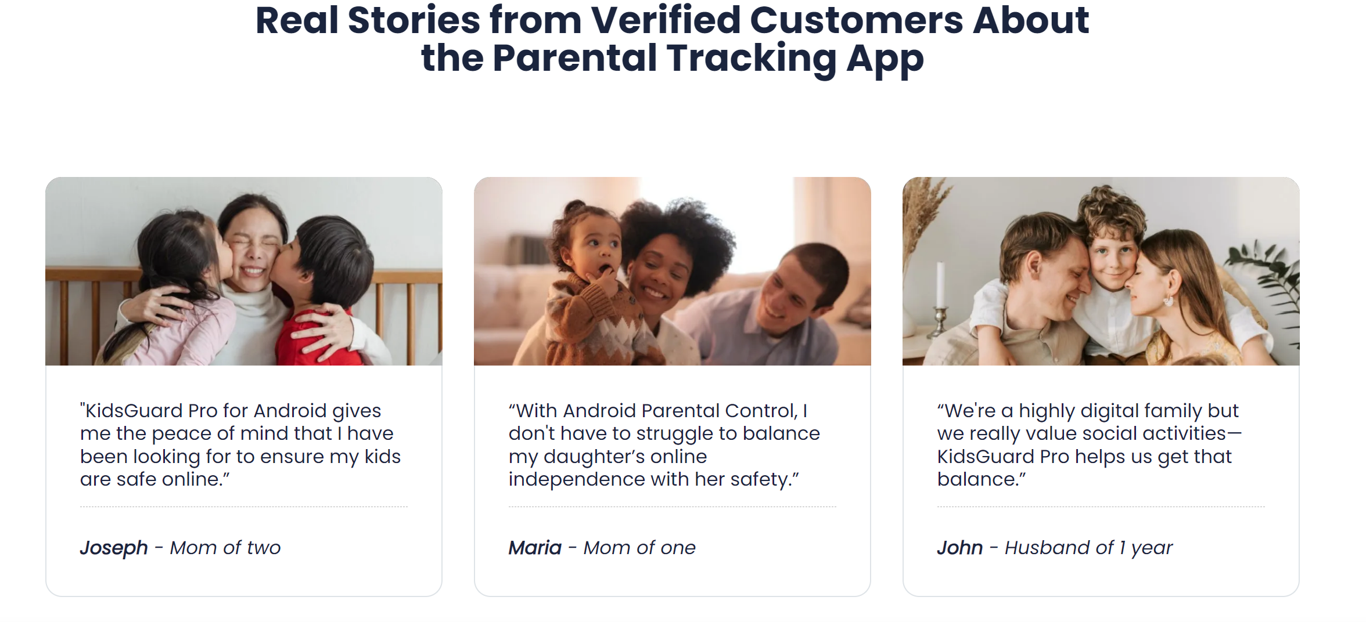Click the Android Parental Control testimonial quote

(x=664, y=445)
